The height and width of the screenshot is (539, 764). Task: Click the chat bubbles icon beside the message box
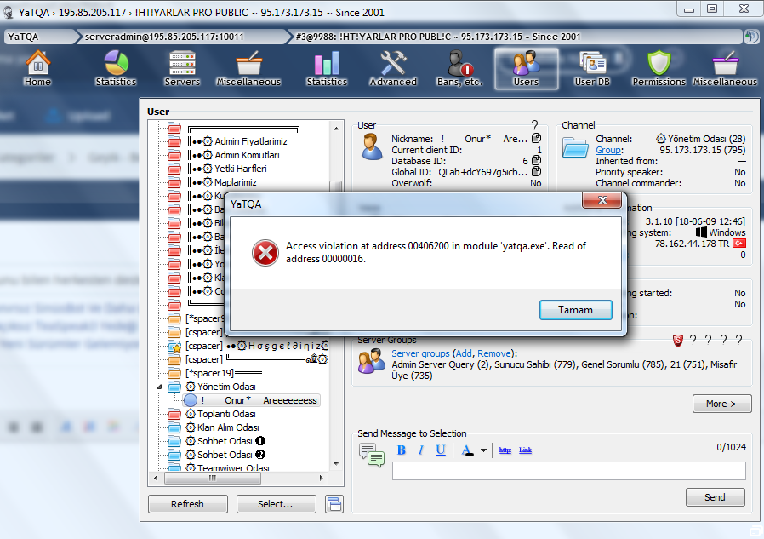372,455
